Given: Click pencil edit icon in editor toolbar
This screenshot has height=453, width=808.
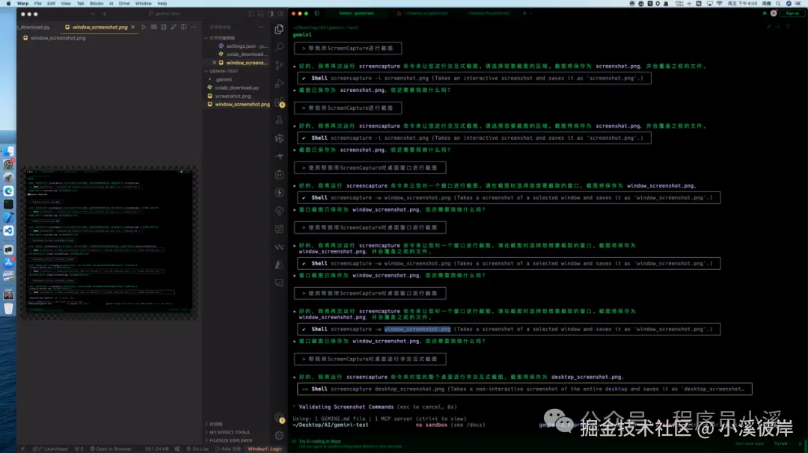Looking at the screenshot, I should [174, 27].
